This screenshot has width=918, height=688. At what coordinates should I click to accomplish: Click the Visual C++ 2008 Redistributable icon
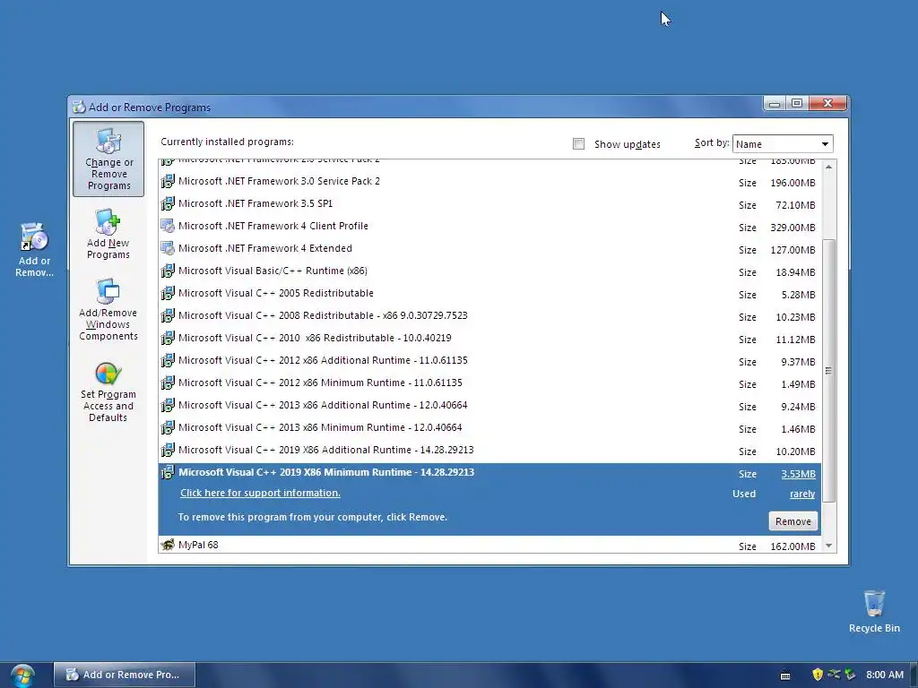168,315
